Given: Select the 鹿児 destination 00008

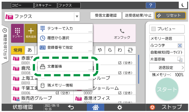Looking at the screenshot, I should pos(23,70).
